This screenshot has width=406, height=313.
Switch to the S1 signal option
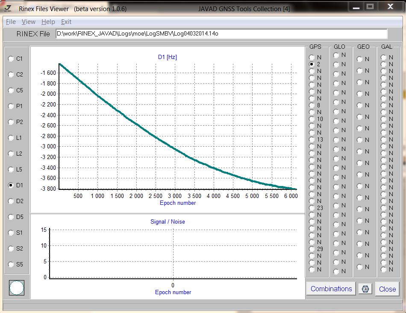11,233
